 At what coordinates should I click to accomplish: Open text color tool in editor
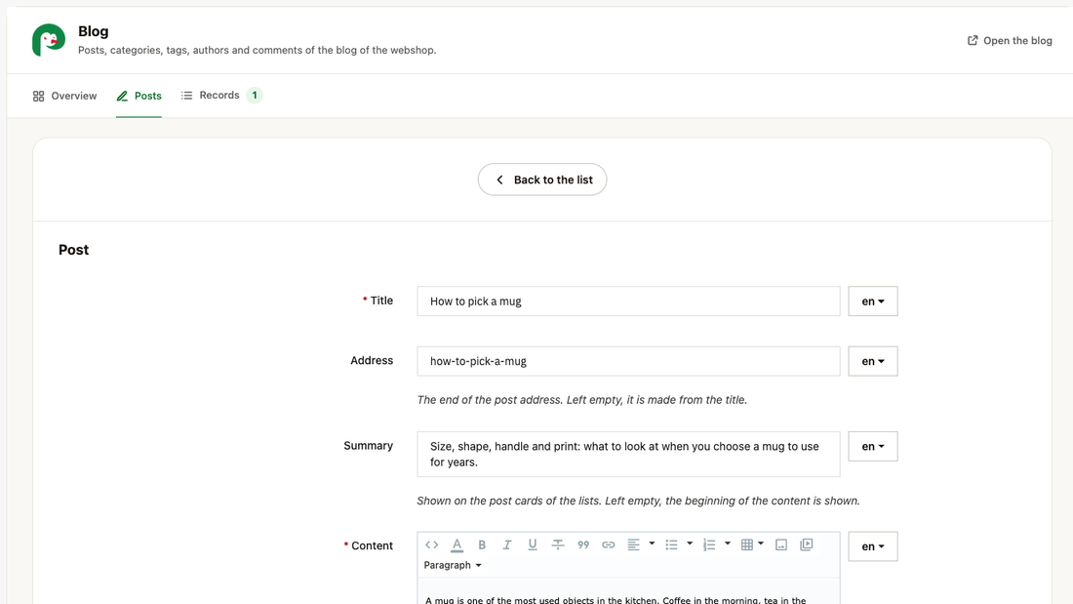(457, 545)
